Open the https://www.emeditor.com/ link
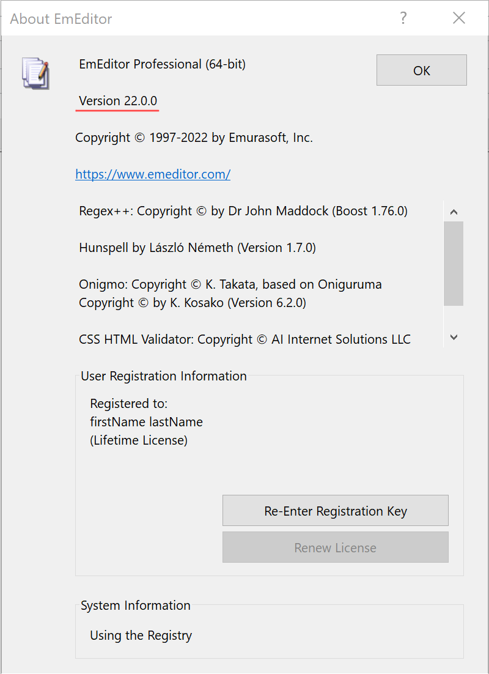This screenshot has height=674, width=489. click(153, 174)
